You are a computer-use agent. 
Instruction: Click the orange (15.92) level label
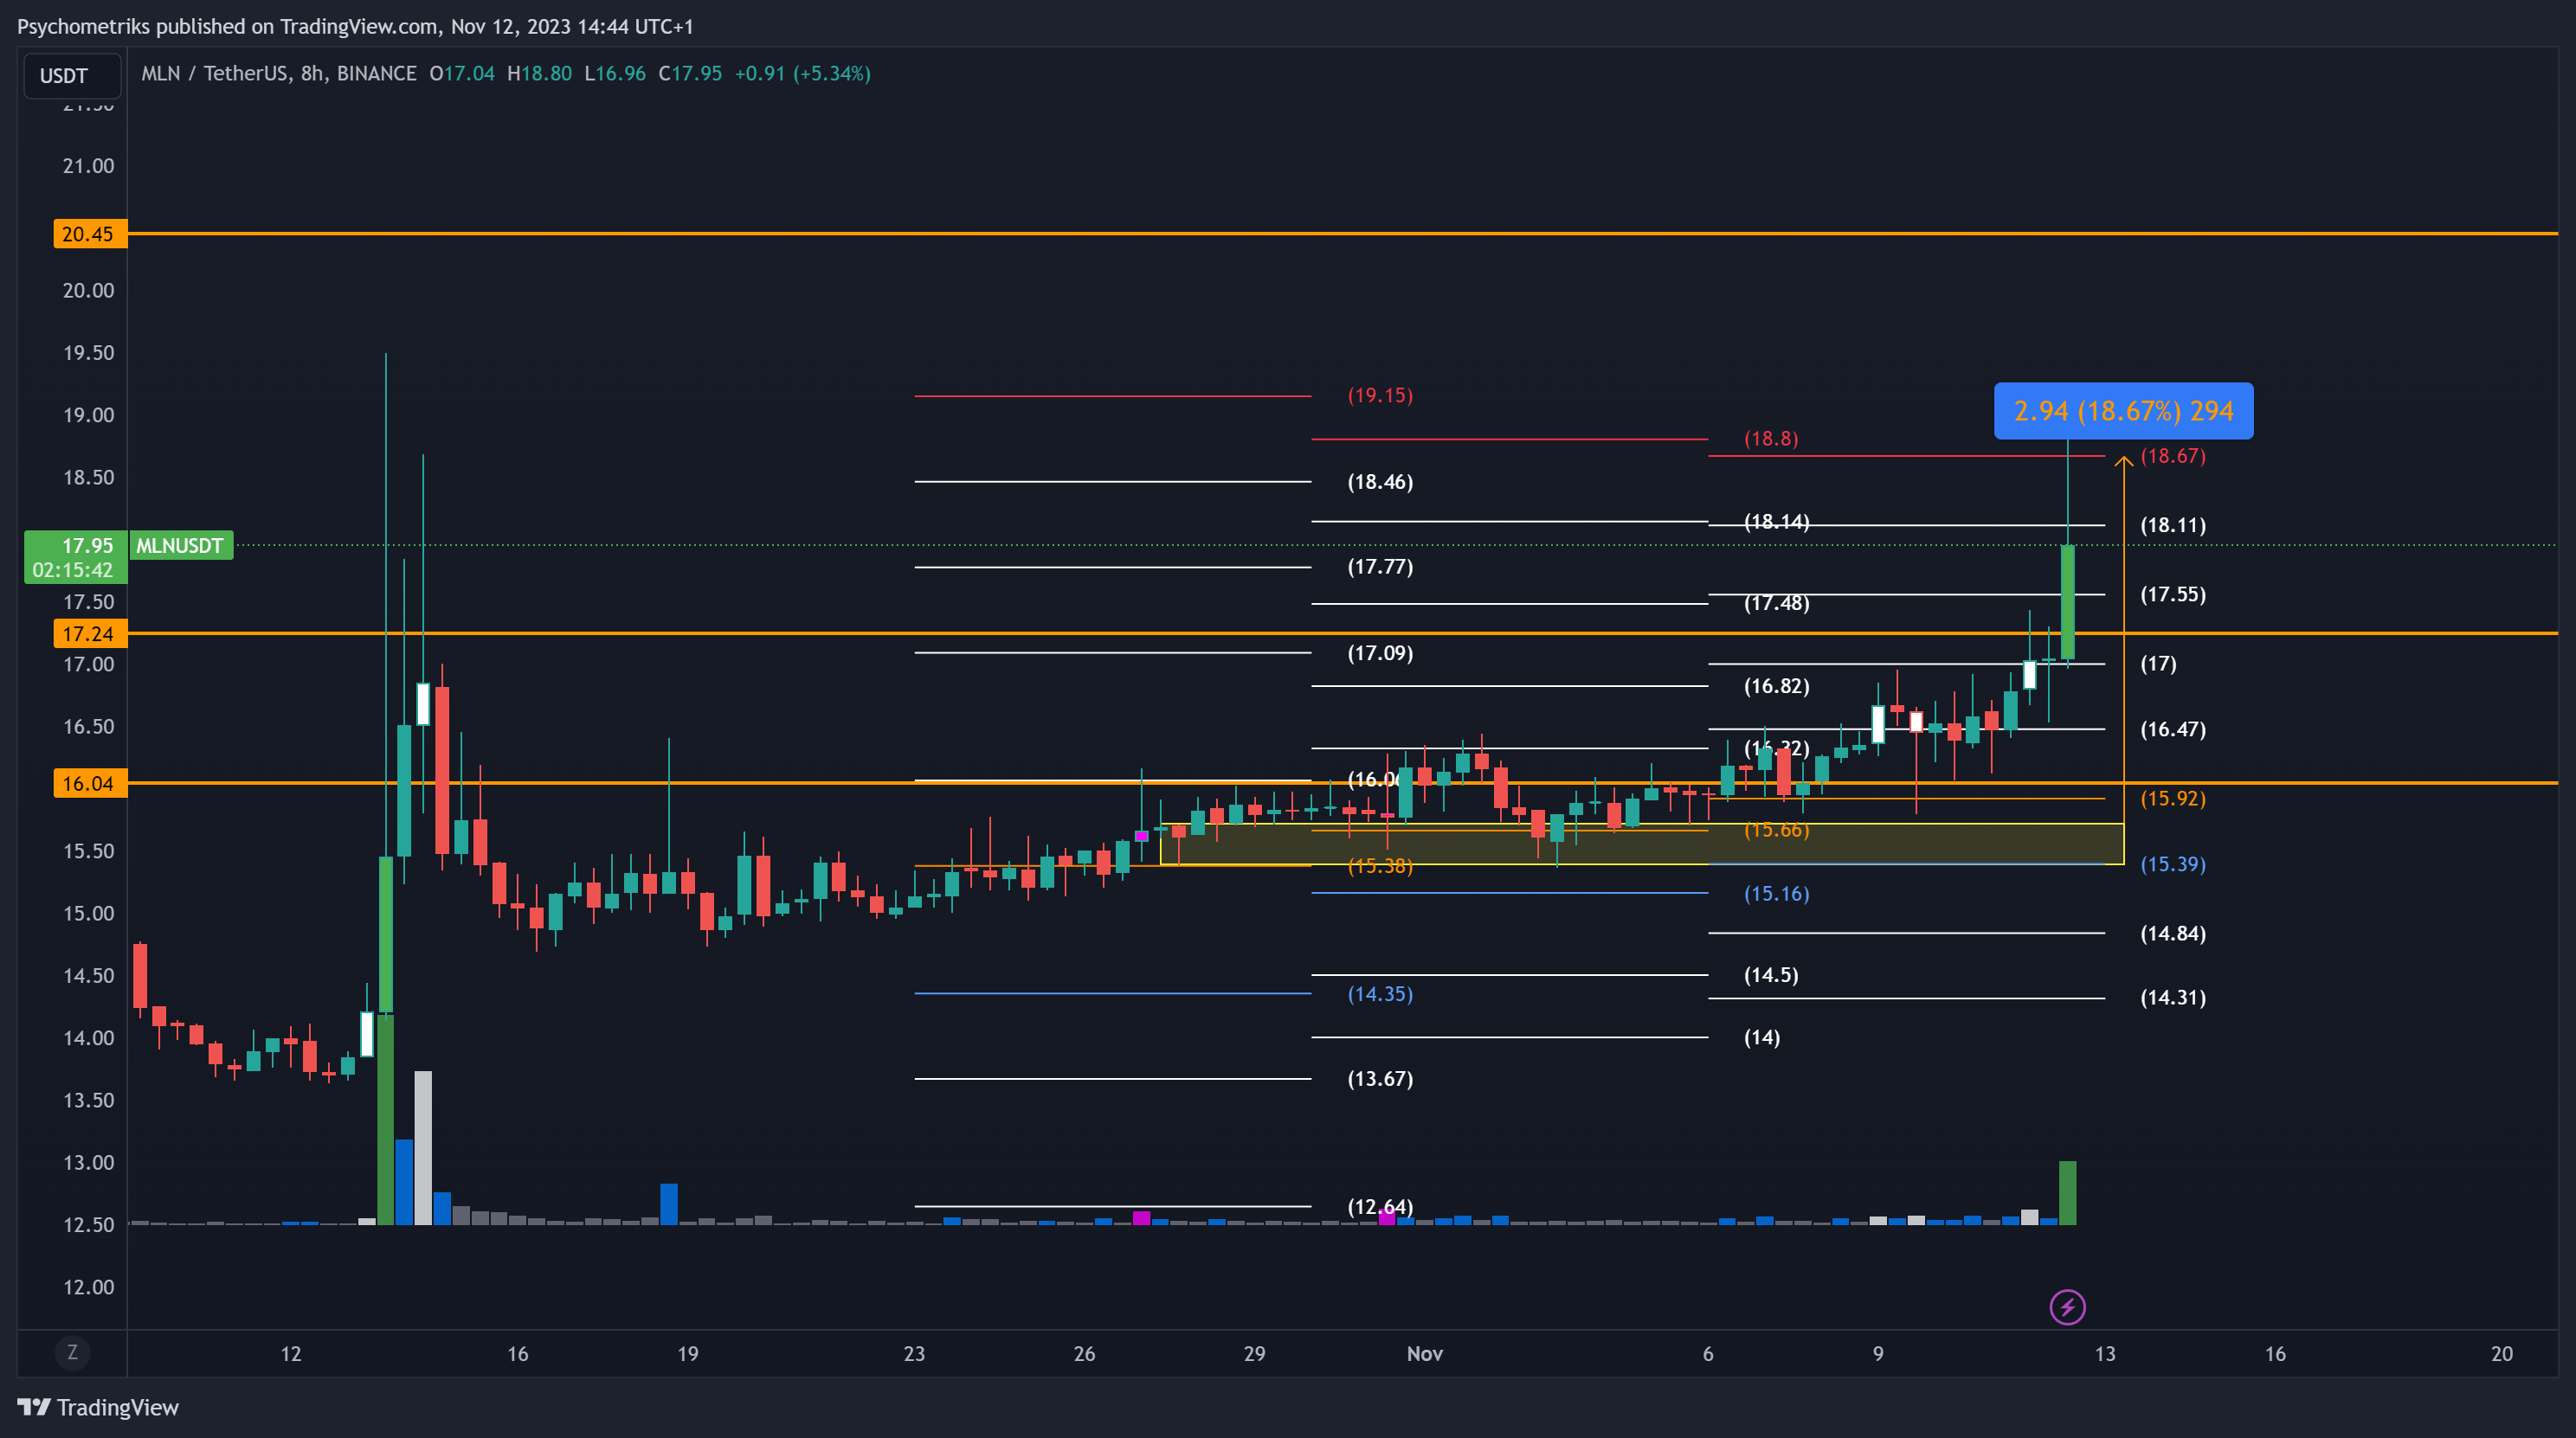(2173, 798)
